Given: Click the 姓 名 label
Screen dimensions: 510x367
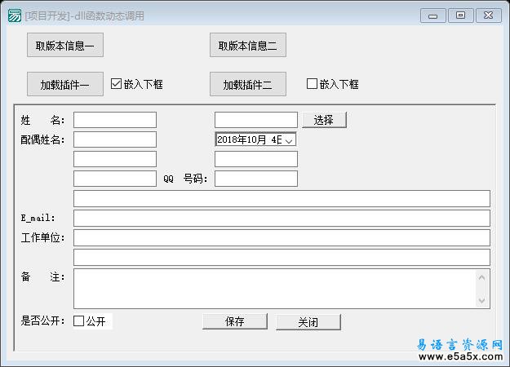Looking at the screenshot, I should coord(42,120).
